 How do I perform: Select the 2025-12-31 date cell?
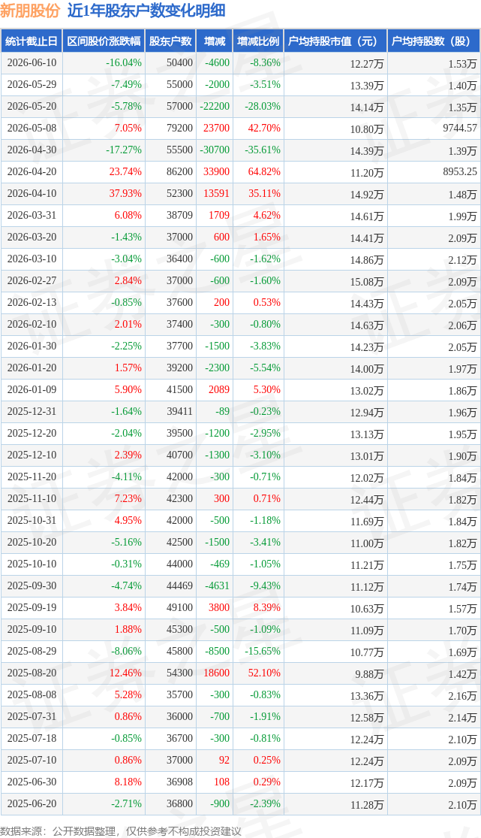[x=32, y=412]
